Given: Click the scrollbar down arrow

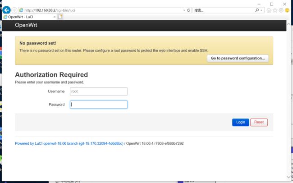Looking at the screenshot, I should pos(288,176).
